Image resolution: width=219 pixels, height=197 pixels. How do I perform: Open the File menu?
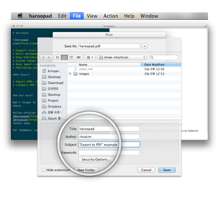click(76, 16)
